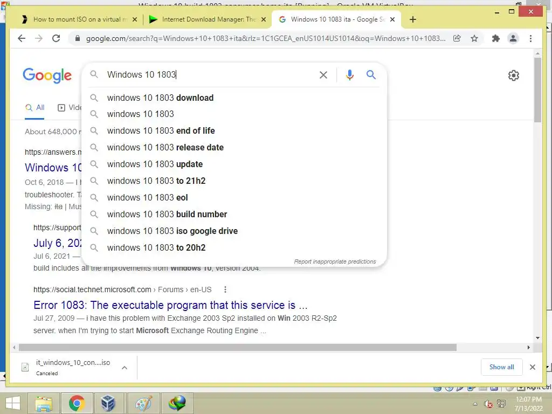View site security lock info
This screenshot has height=414, width=552.
pos(78,38)
